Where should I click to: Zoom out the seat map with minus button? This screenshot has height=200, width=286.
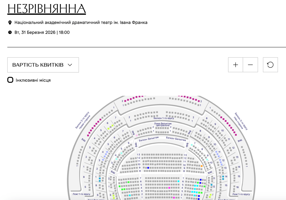point(250,65)
